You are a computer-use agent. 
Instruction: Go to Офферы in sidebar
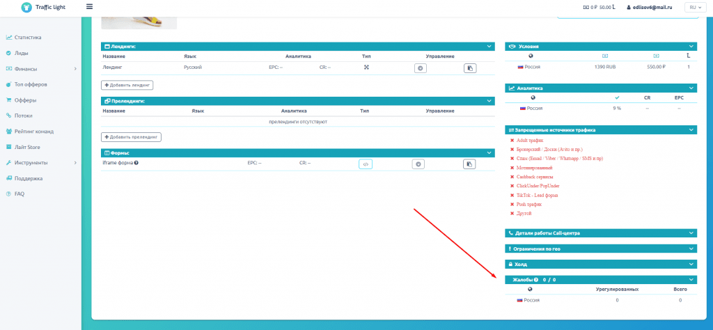(x=25, y=100)
